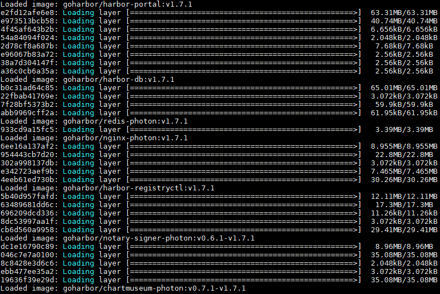This screenshot has width=440, height=294.
Task: Click the size value 40.74MB/40.74MB
Action: click(404, 21)
